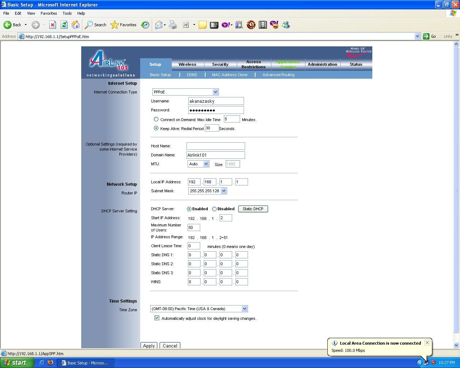This screenshot has width=460, height=368.
Task: Click the Static DHCP button
Action: click(253, 209)
